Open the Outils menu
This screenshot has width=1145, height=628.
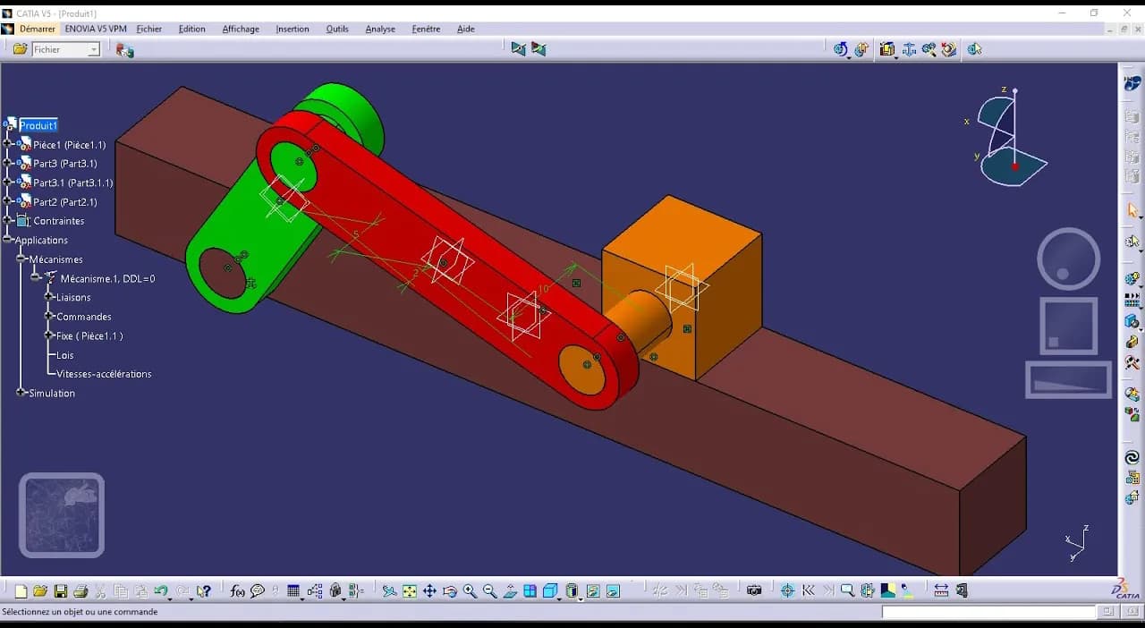coord(337,29)
